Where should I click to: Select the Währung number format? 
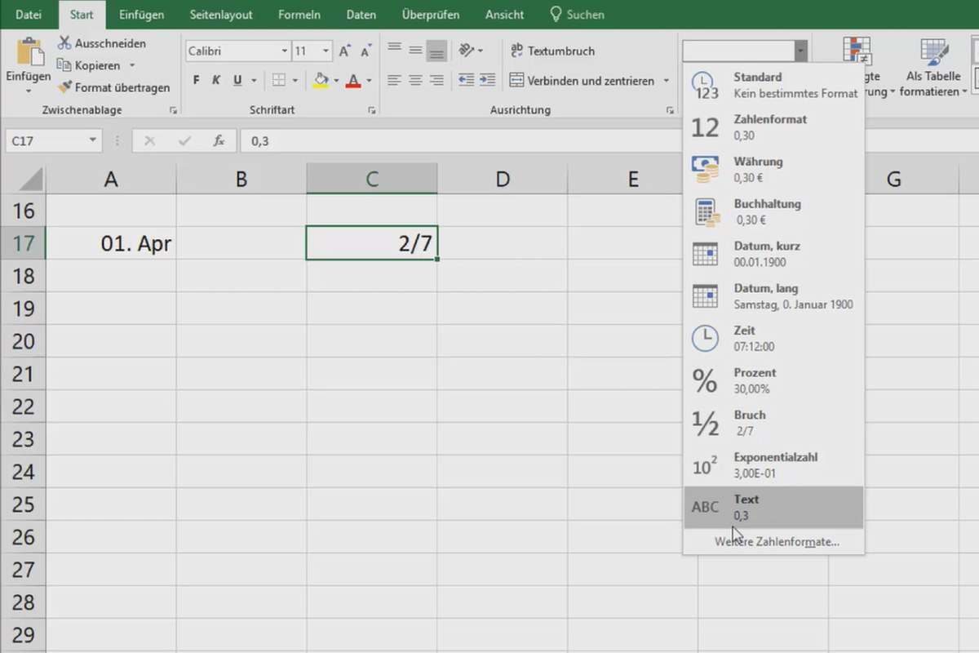coord(758,169)
